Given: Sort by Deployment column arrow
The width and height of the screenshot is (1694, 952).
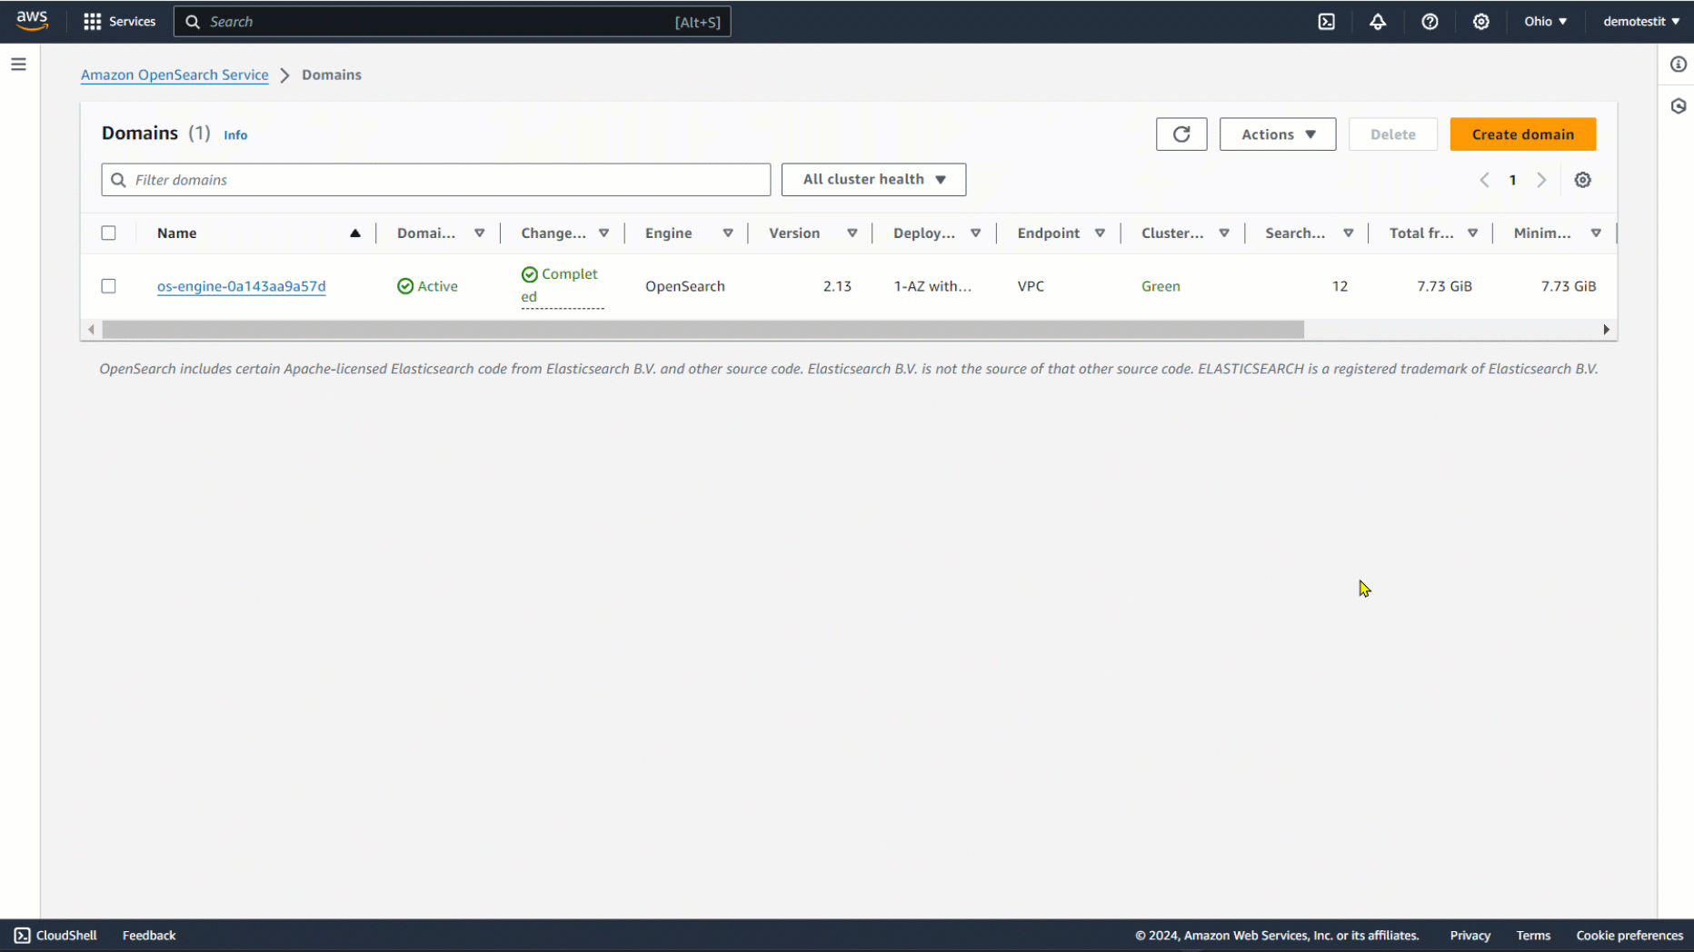Looking at the screenshot, I should click(976, 233).
